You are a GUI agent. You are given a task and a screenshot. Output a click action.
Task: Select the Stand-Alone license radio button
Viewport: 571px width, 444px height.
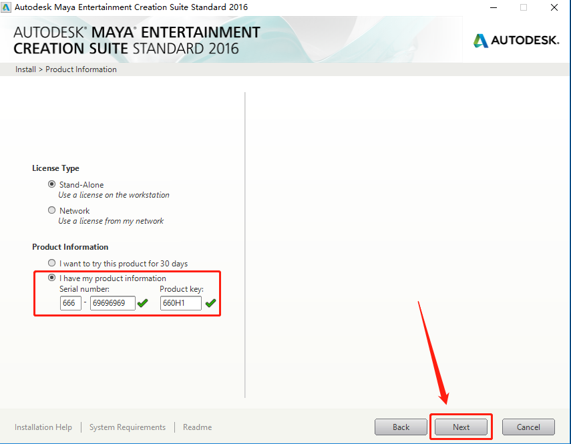[51, 184]
